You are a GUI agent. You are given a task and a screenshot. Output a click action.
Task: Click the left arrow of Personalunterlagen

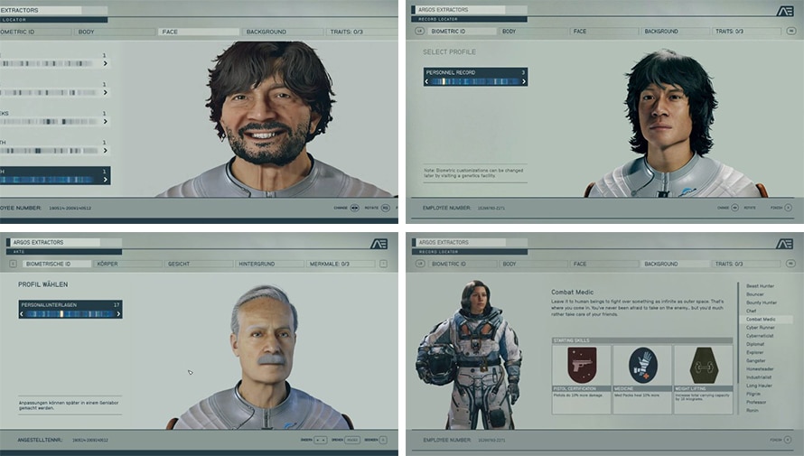[x=22, y=314]
